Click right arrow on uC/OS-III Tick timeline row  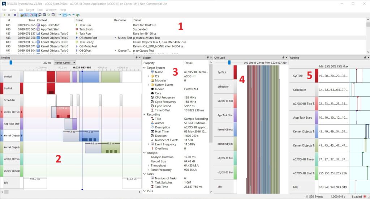pos(22,112)
